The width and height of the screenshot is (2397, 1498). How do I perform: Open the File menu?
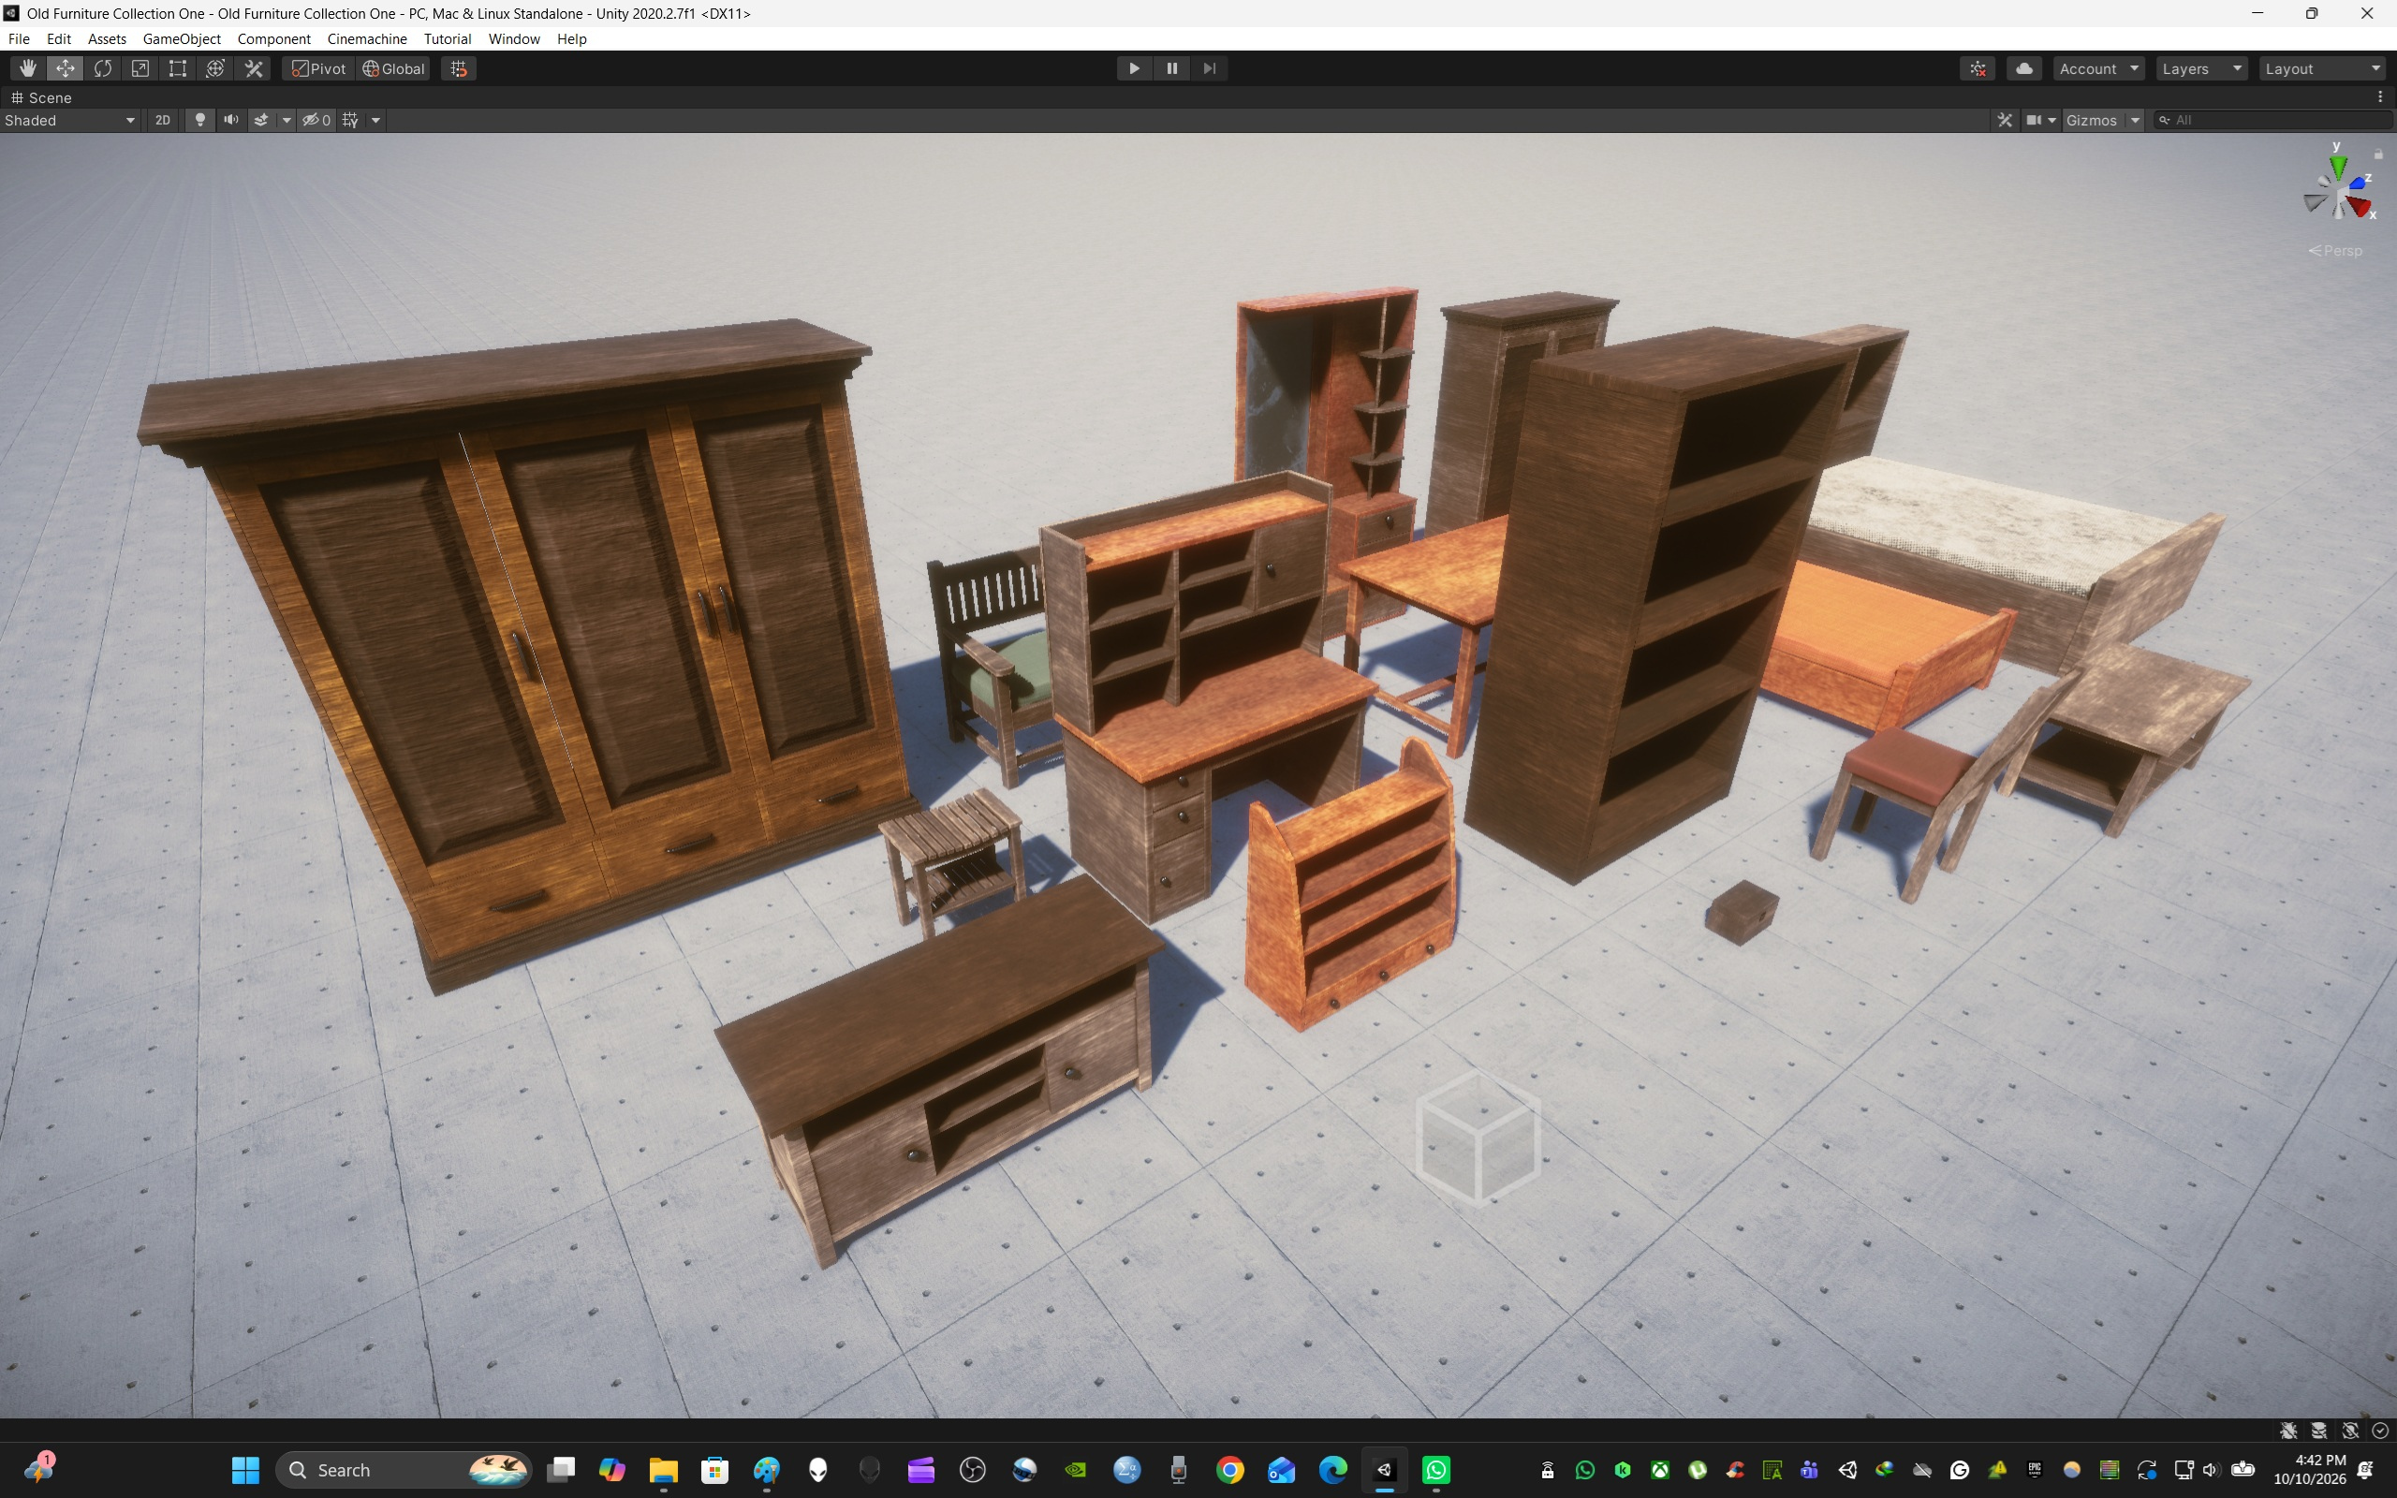[x=19, y=38]
